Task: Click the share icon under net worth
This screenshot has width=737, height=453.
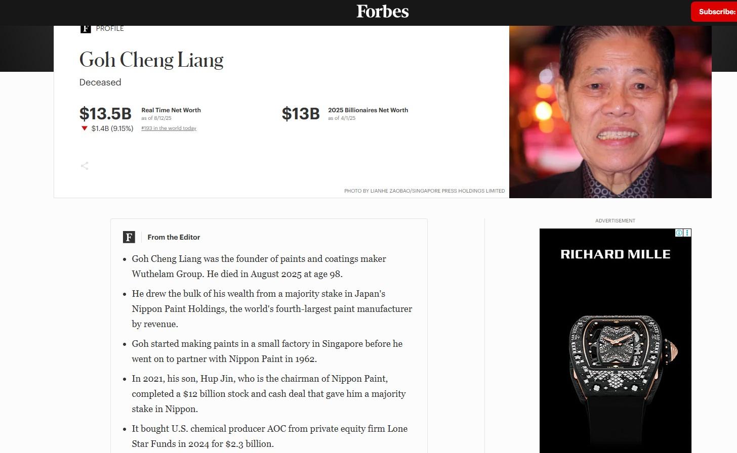Action: [85, 166]
